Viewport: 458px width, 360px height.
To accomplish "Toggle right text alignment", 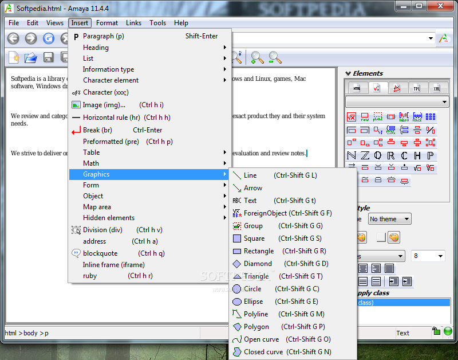I will pyautogui.click(x=376, y=268).
